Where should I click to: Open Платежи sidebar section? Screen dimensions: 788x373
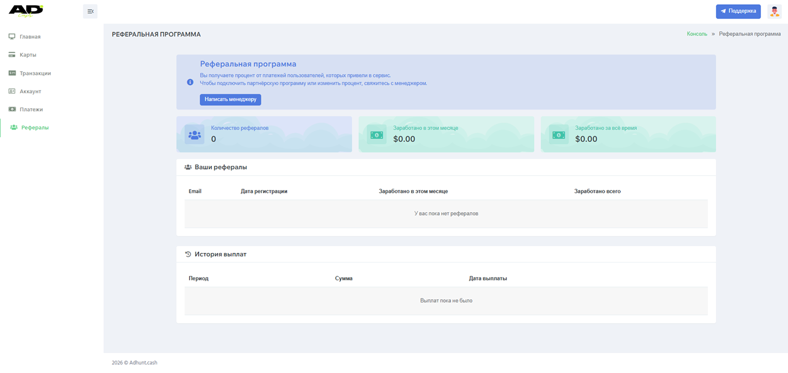31,109
